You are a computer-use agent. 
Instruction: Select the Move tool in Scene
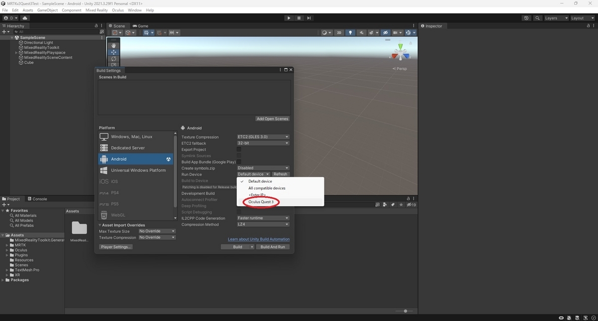(x=114, y=52)
